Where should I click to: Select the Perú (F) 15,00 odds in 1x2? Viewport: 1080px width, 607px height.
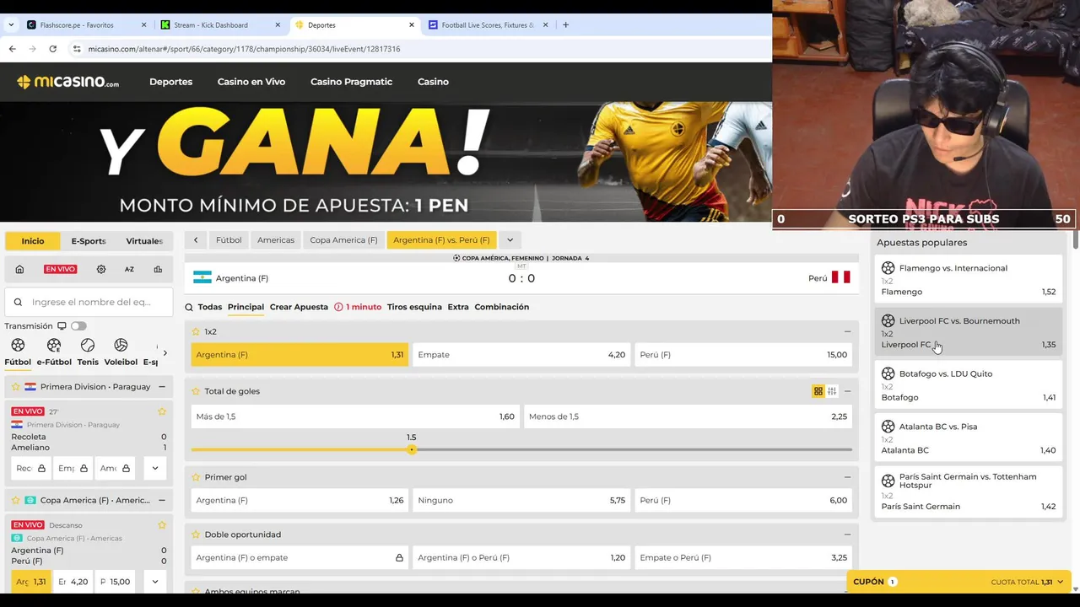tap(743, 355)
